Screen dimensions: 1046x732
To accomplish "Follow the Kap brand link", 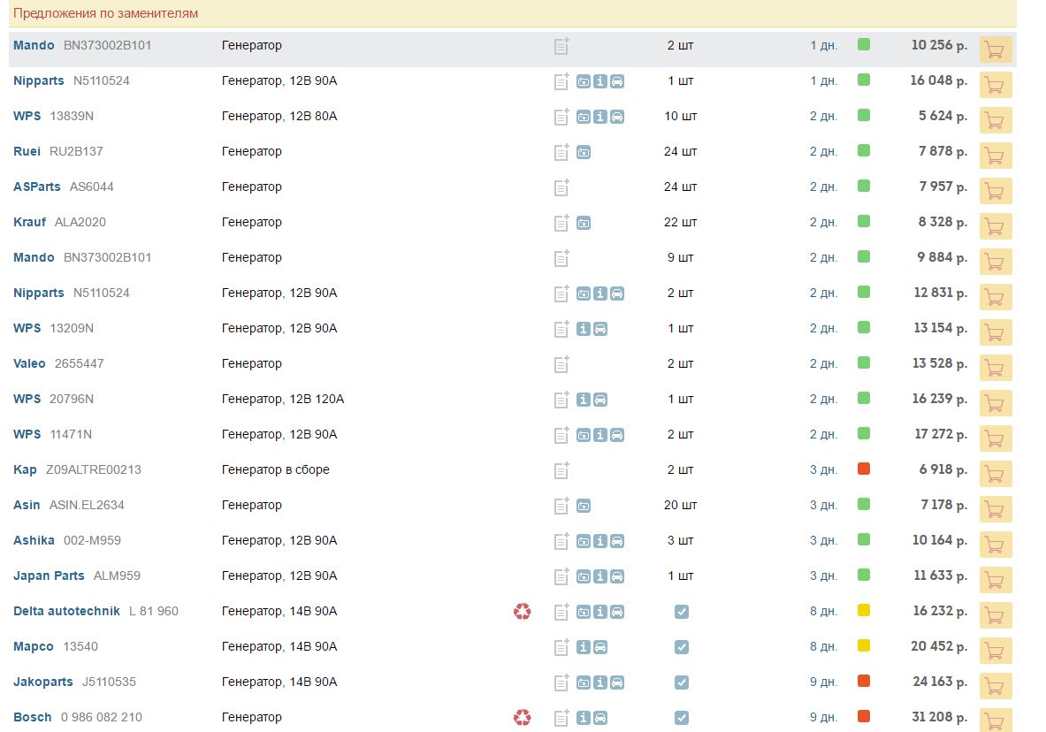I will point(25,469).
